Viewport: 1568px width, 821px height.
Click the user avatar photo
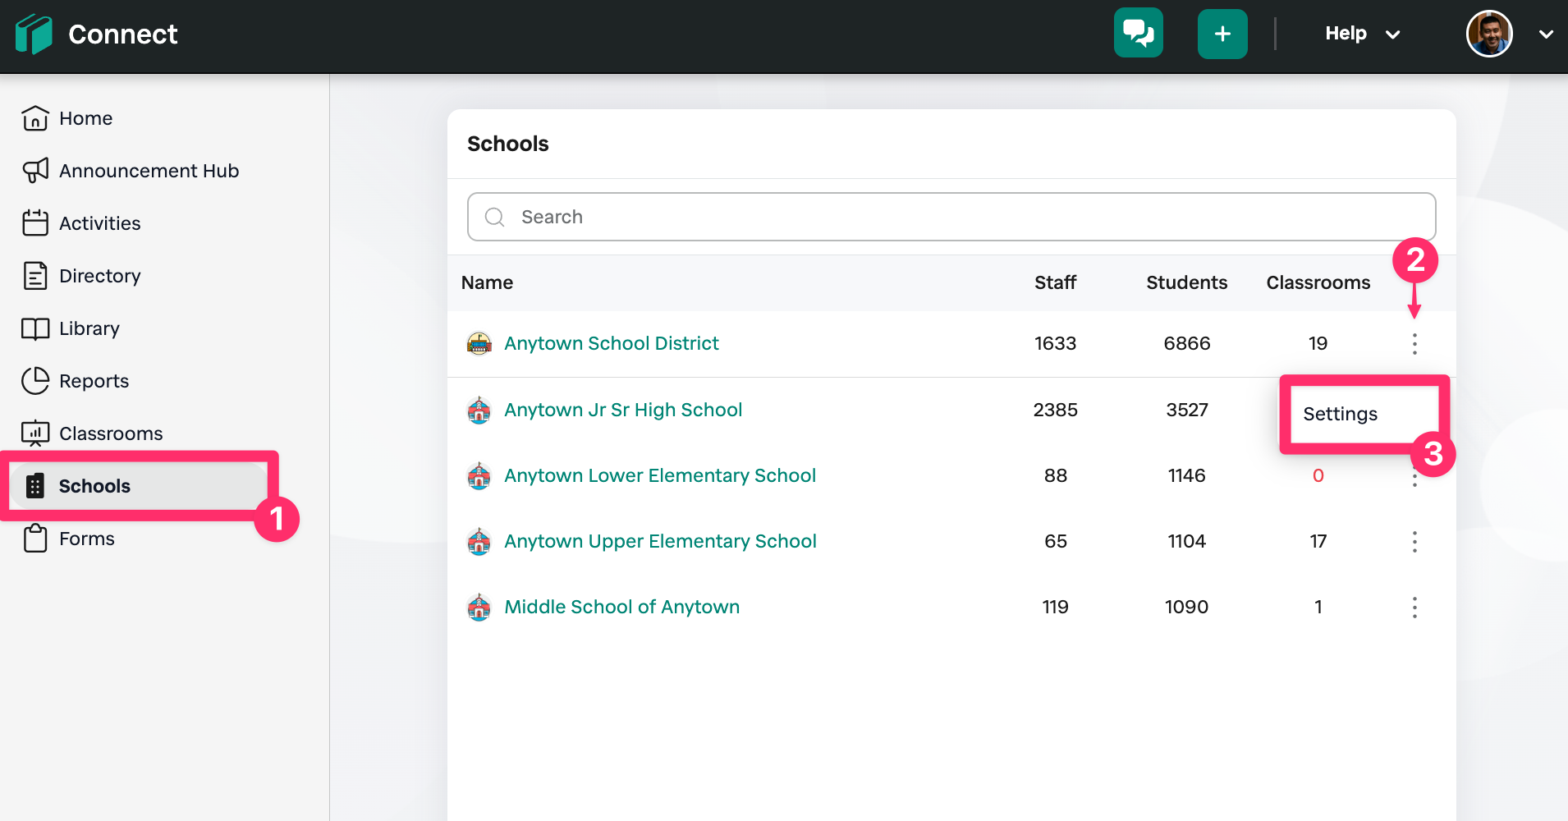[1489, 34]
